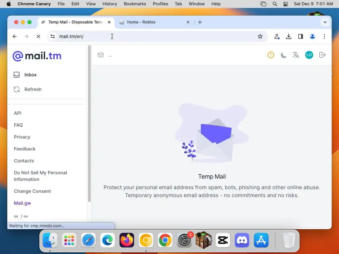This screenshot has height=254, width=339.
Task: Open the Feedback link
Action: tap(24, 149)
